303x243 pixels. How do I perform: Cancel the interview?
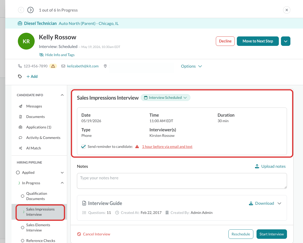(93, 234)
